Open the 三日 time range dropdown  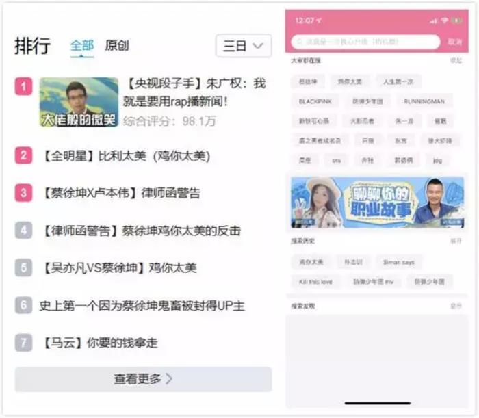pos(243,46)
